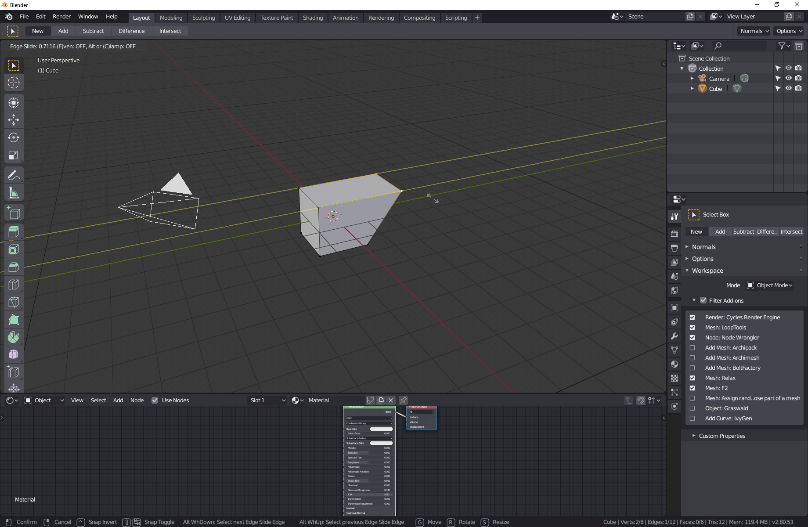This screenshot has width=808, height=527.
Task: Click the Material name field in node editor
Action: [335, 400]
